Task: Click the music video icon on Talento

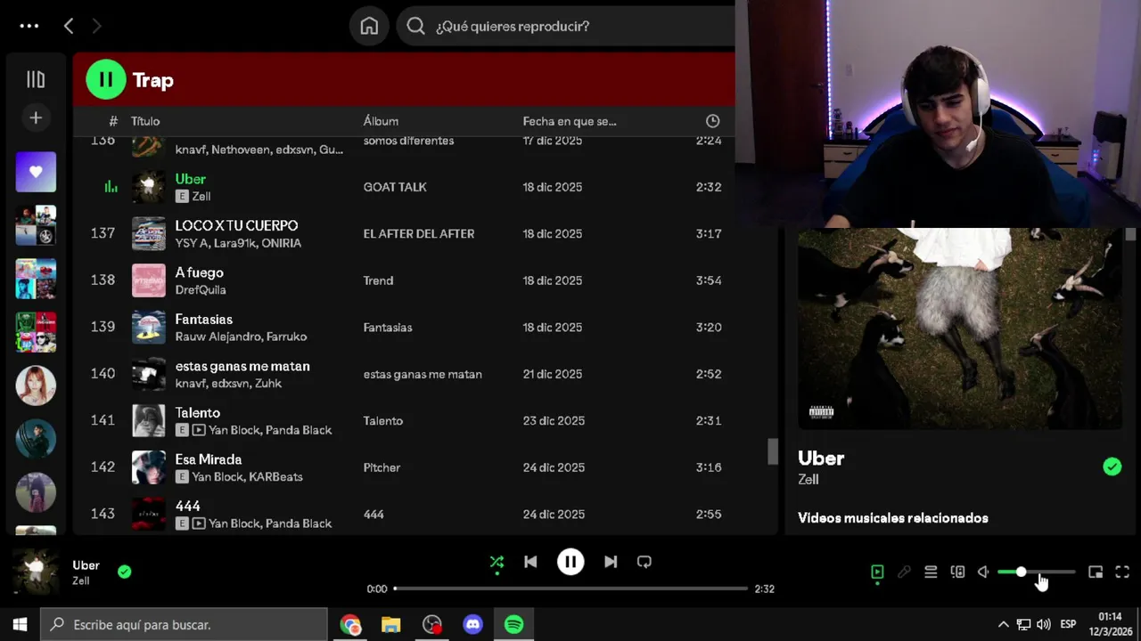Action: point(199,430)
